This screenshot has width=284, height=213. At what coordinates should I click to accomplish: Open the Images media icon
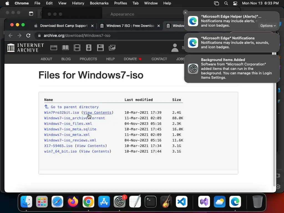pos(112,48)
